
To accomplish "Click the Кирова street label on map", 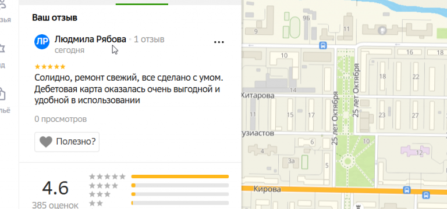I will [267, 190].
